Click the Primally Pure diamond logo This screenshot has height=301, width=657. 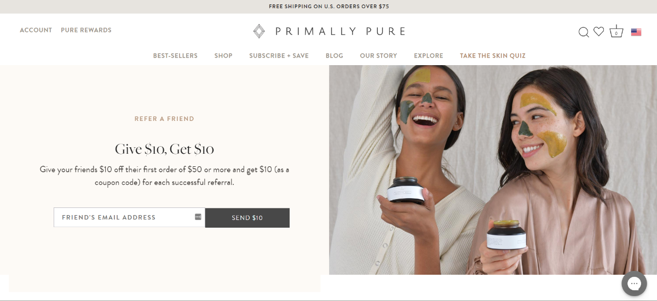click(x=259, y=31)
